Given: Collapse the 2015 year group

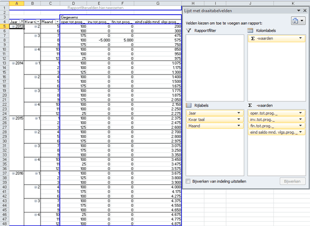Looking at the screenshot, I should click(13, 118).
